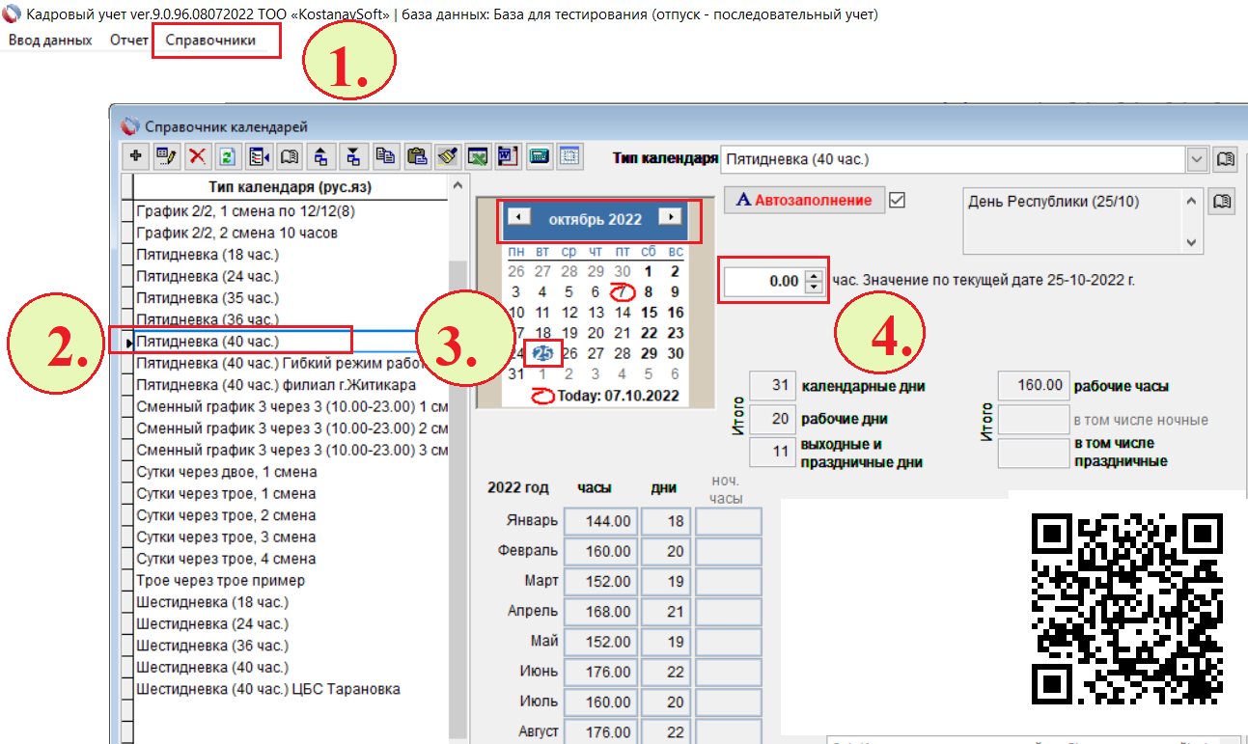This screenshot has height=744, width=1248.
Task: Select the Шестидневка (18 час.) row
Action: click(291, 602)
